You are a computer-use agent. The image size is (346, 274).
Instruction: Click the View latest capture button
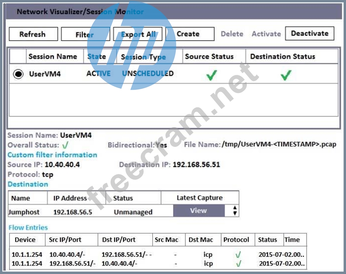pyautogui.click(x=199, y=210)
